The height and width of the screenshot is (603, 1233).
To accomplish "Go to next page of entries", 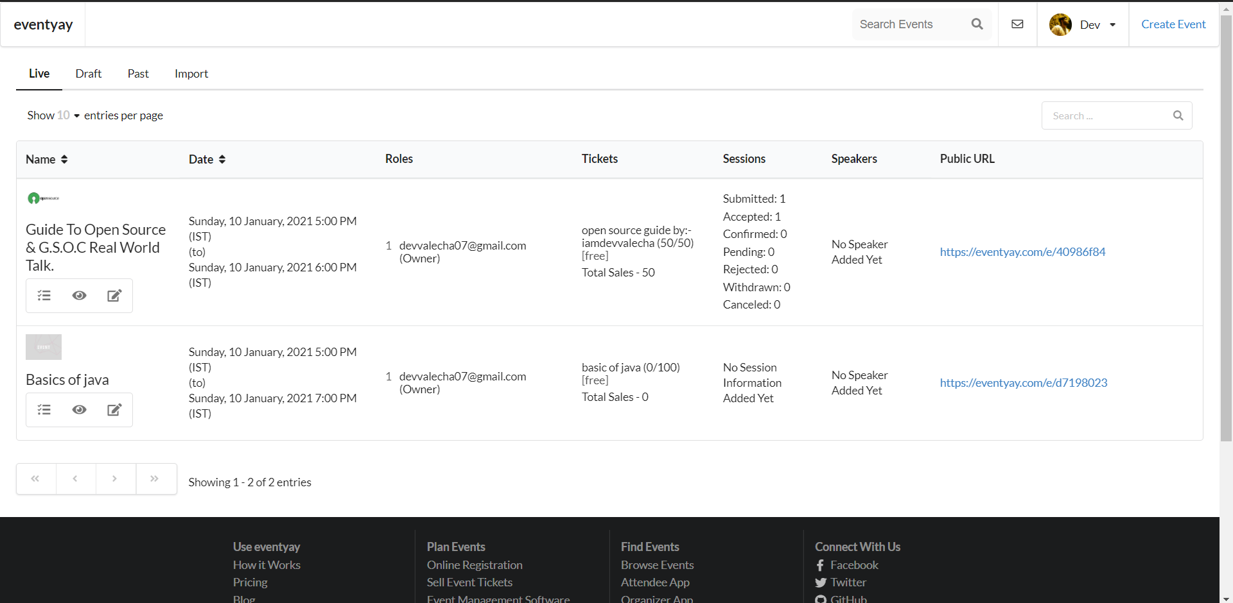I will (x=116, y=479).
